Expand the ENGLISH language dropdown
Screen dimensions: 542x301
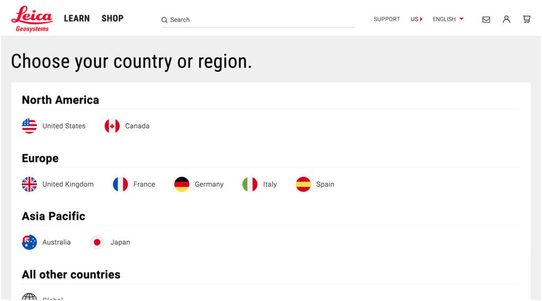448,19
